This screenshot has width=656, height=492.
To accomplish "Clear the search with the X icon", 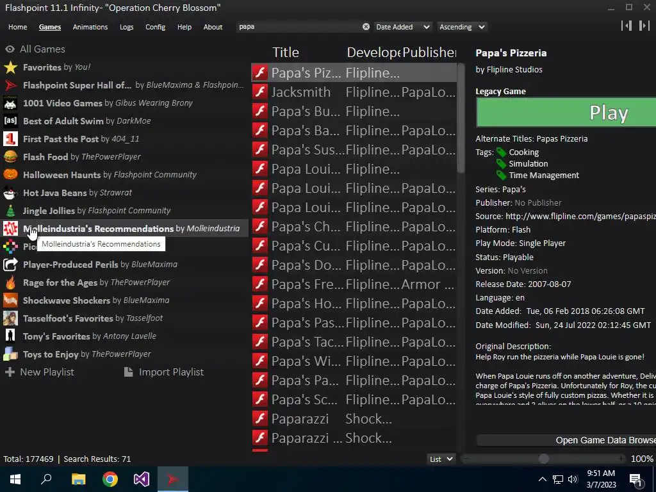I will pyautogui.click(x=366, y=27).
